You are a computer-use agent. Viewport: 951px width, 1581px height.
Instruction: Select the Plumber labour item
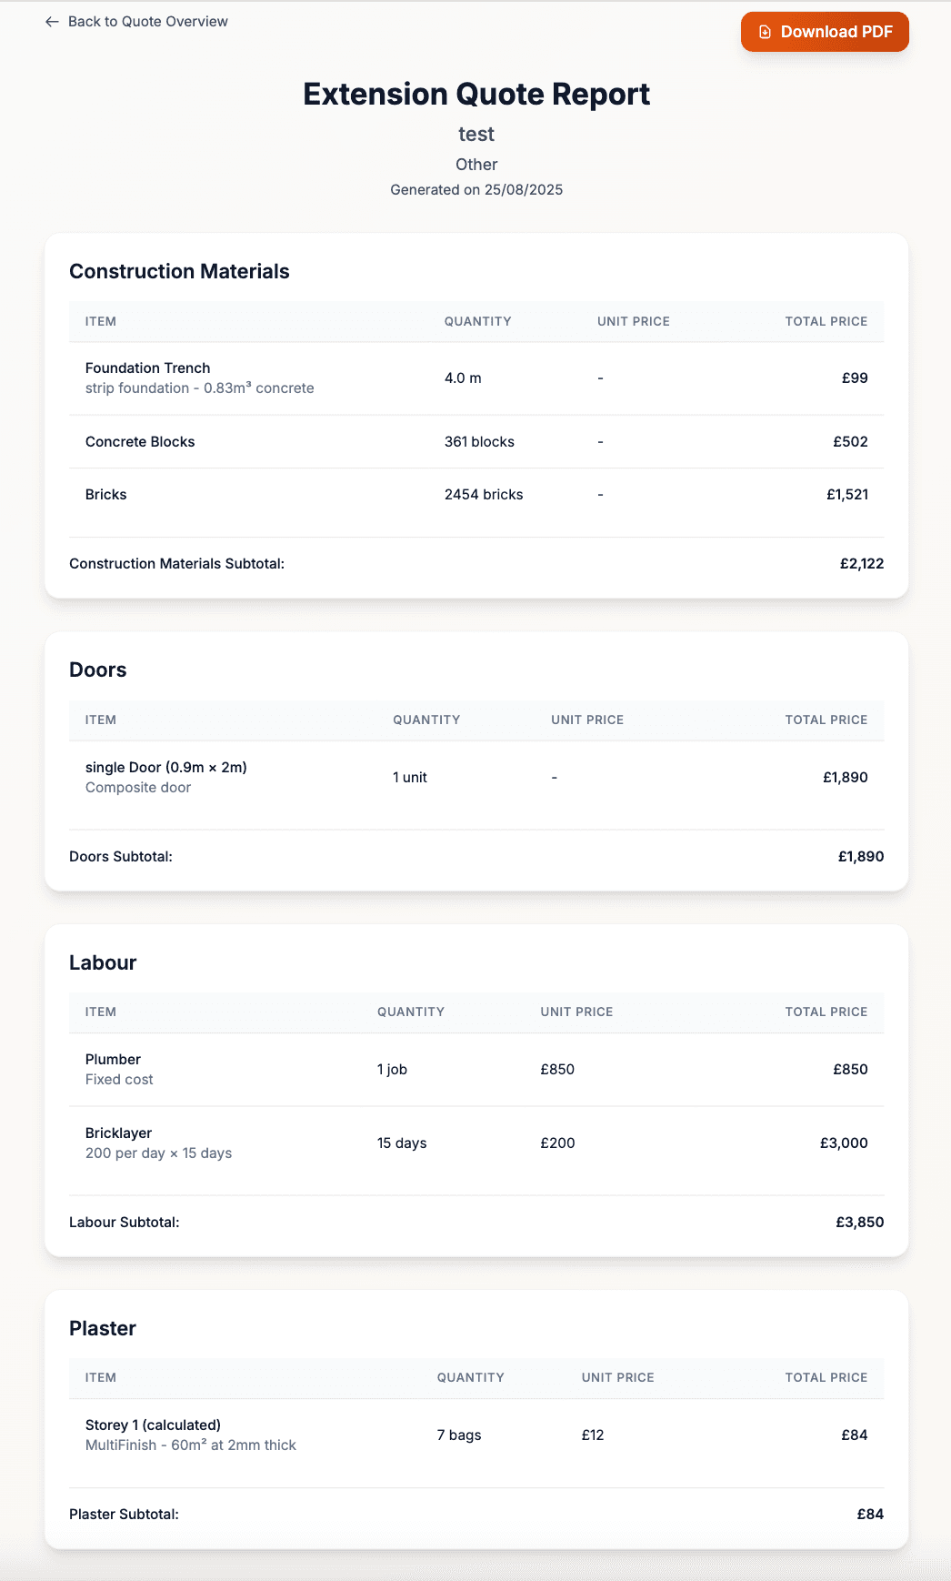pos(113,1059)
